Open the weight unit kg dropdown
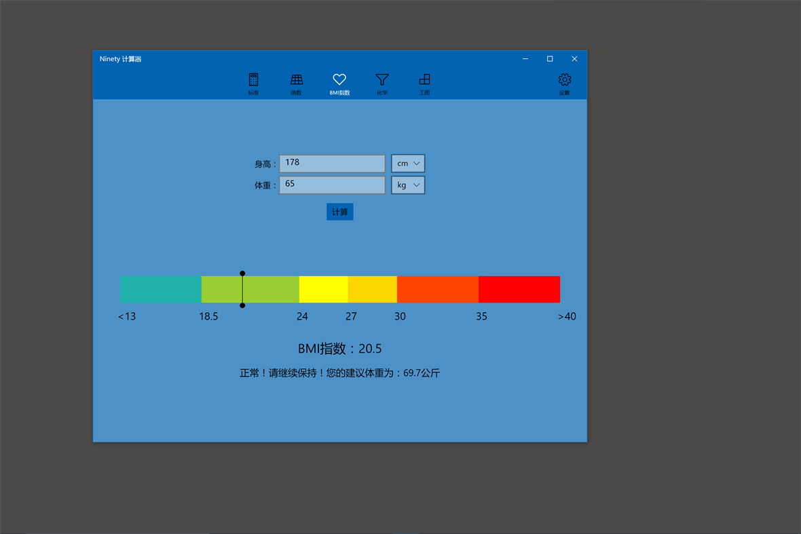 coord(408,185)
